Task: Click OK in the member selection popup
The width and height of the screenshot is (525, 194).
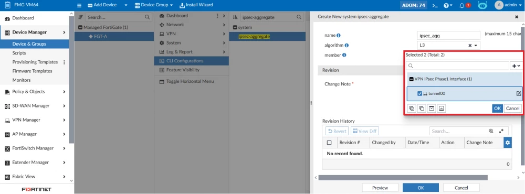Action: 498,108
